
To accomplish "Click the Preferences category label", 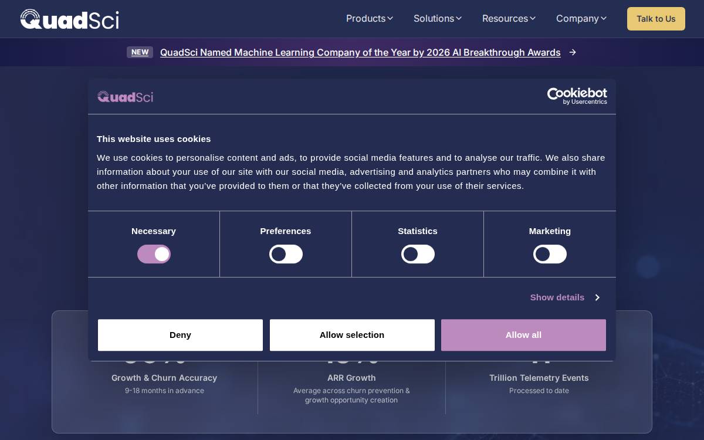I will tap(286, 231).
